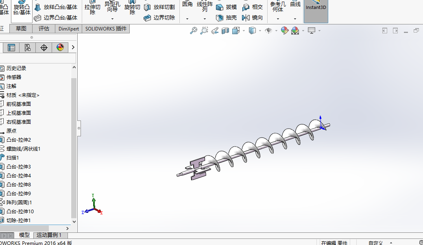
Task: Open the 曲线 curves tool
Action: (x=295, y=4)
